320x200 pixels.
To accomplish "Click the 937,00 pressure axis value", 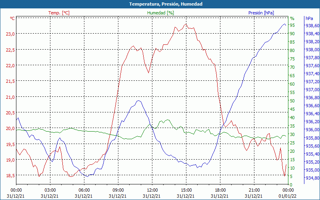I will [x=312, y=90].
